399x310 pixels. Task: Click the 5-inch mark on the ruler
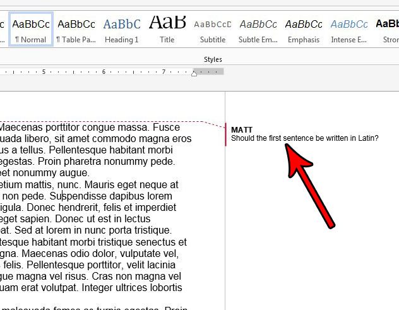[x=44, y=71]
